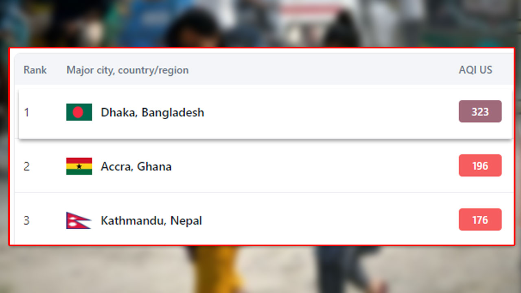Open the Dhaka, Bangladesh city link
This screenshot has width=521, height=293.
tap(153, 112)
